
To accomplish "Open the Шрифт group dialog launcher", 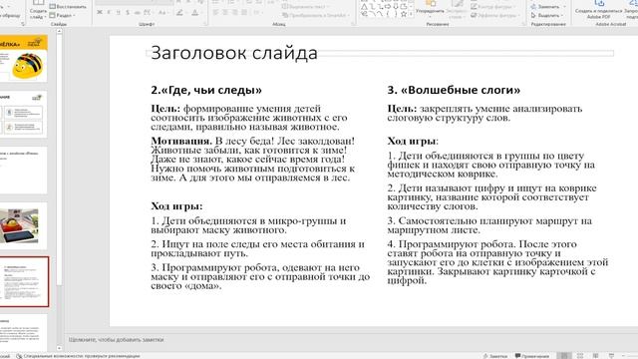I will pos(204,24).
